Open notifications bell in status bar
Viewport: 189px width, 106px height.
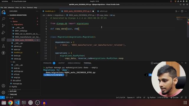186,97
